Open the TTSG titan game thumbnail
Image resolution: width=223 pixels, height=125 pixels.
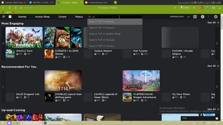coord(63,81)
